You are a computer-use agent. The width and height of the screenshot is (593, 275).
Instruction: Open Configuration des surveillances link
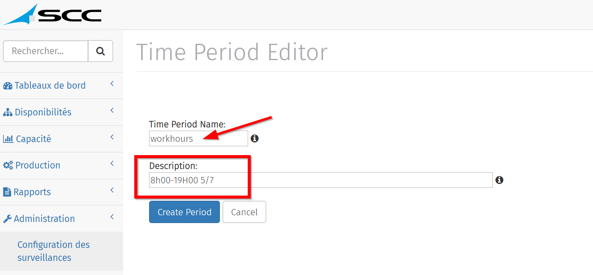click(53, 251)
